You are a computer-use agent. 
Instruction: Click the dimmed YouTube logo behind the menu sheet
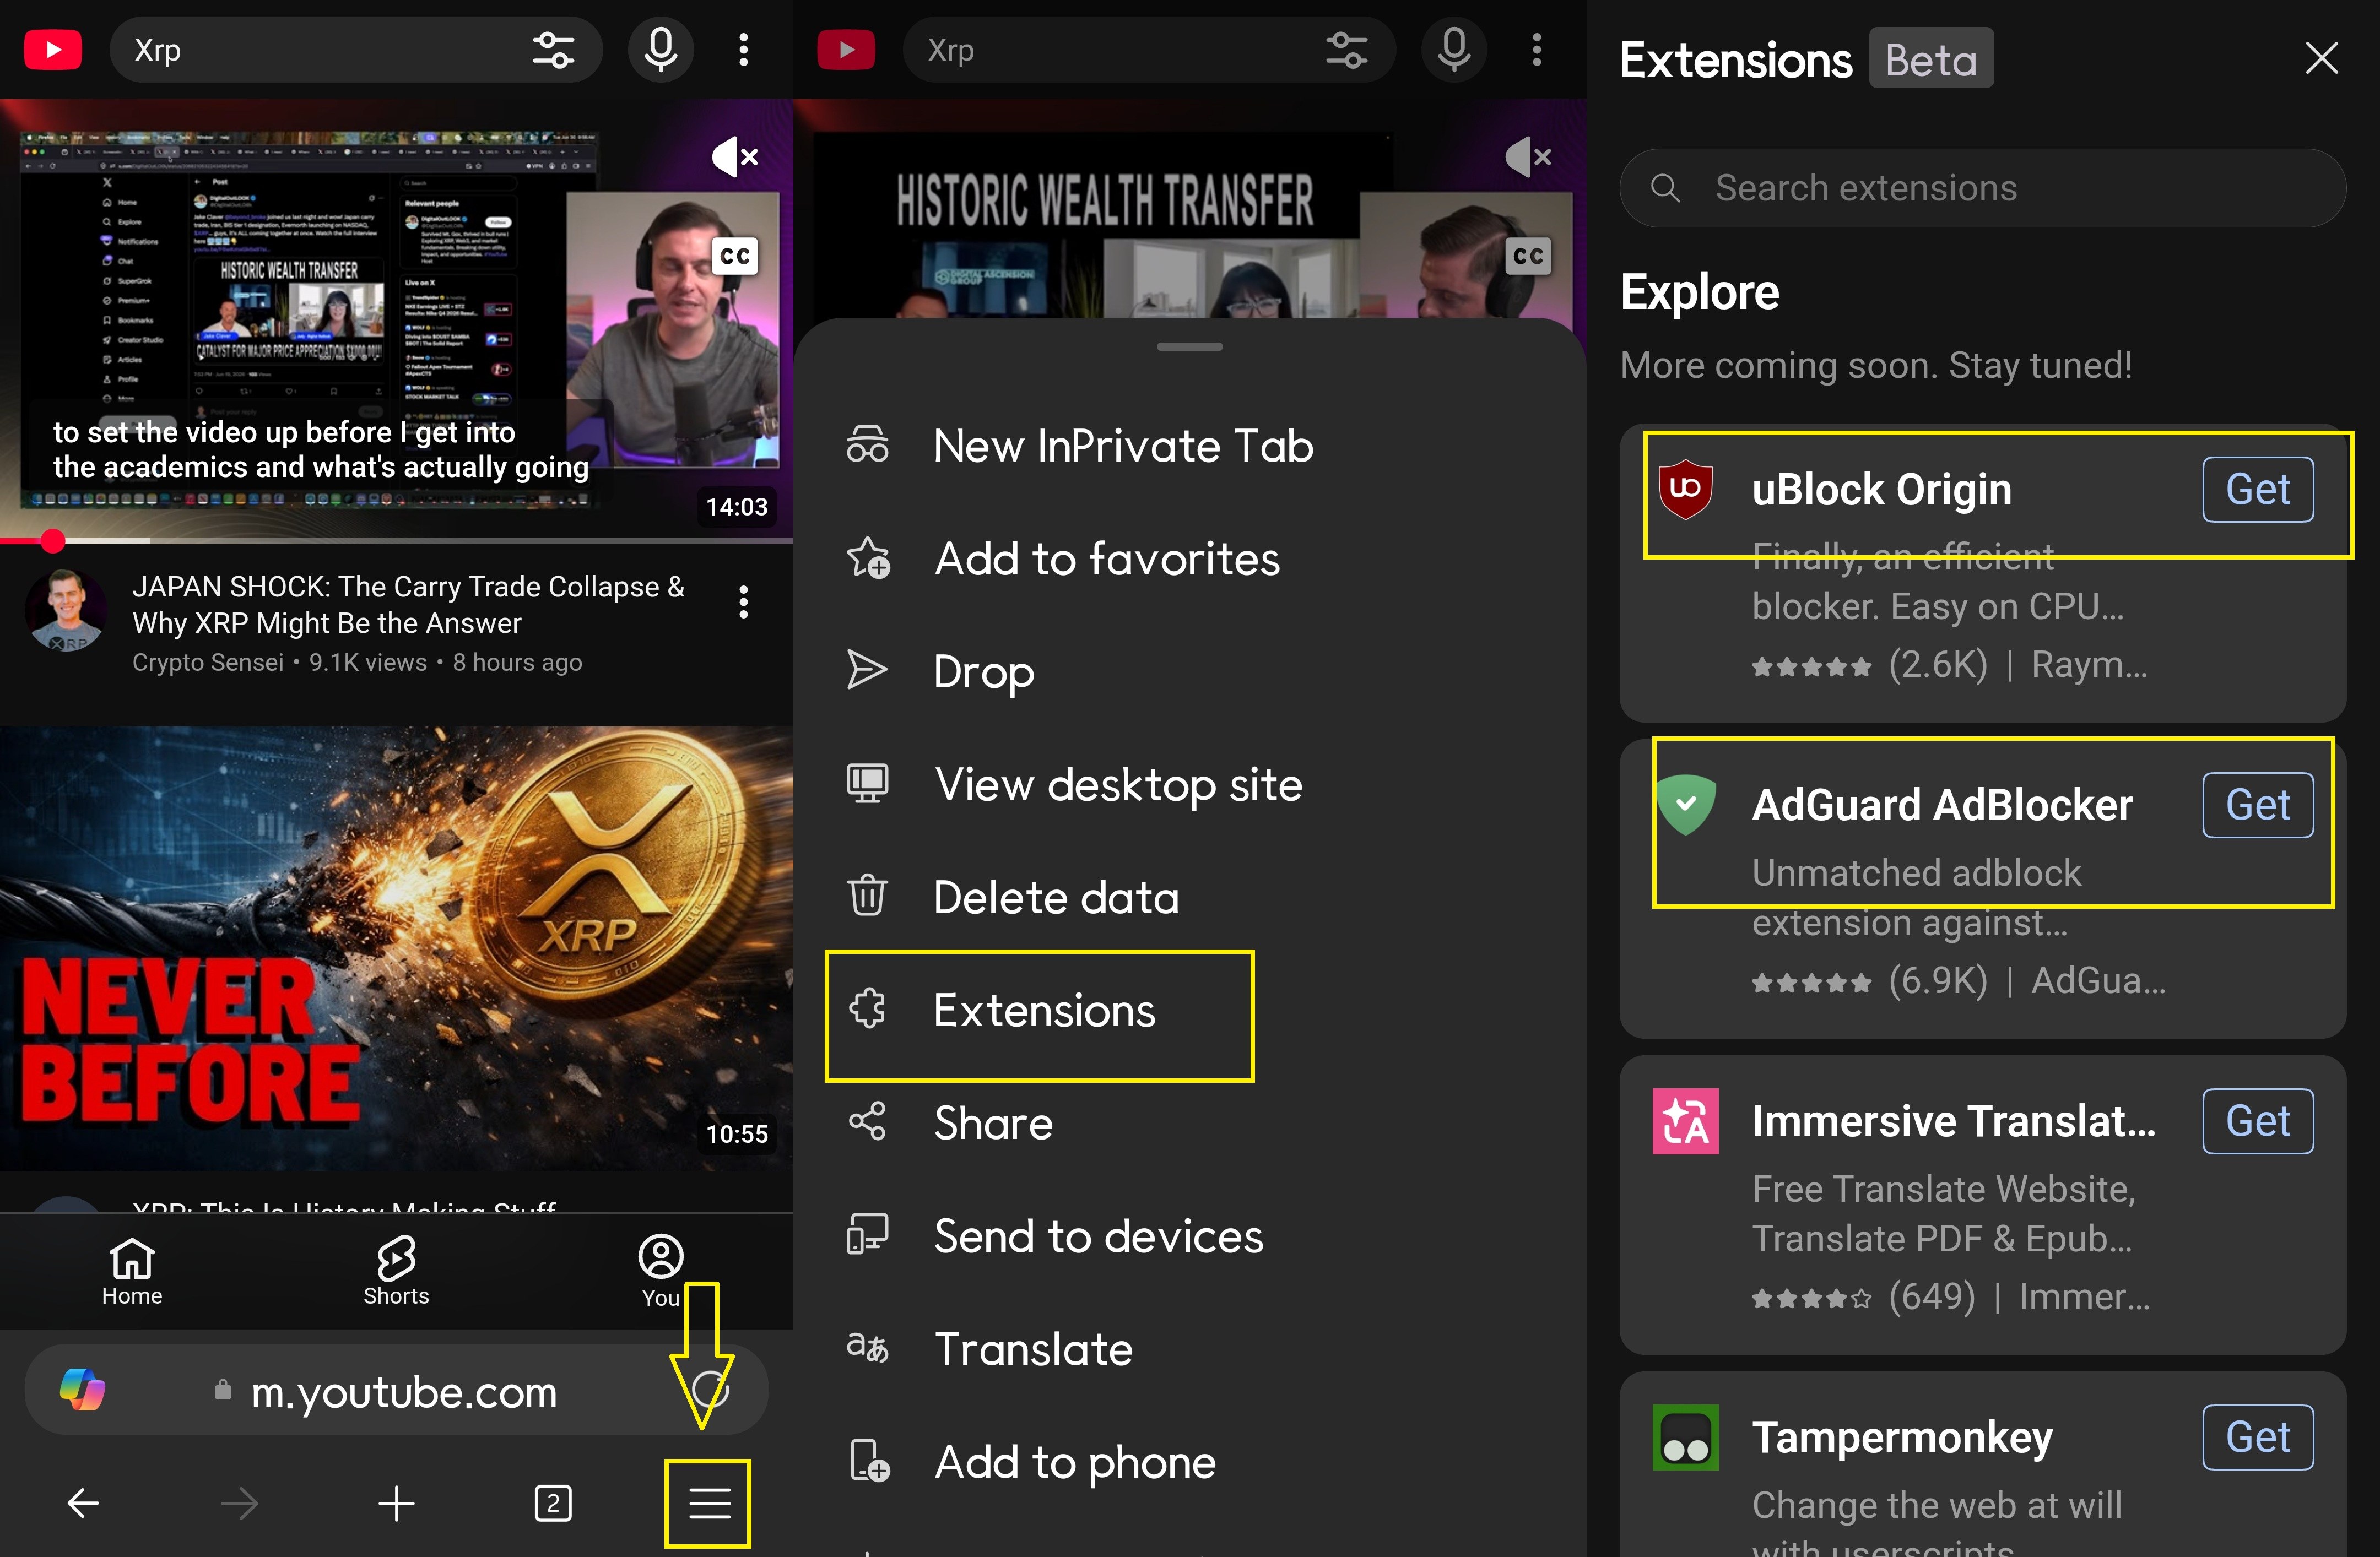pyautogui.click(x=846, y=50)
